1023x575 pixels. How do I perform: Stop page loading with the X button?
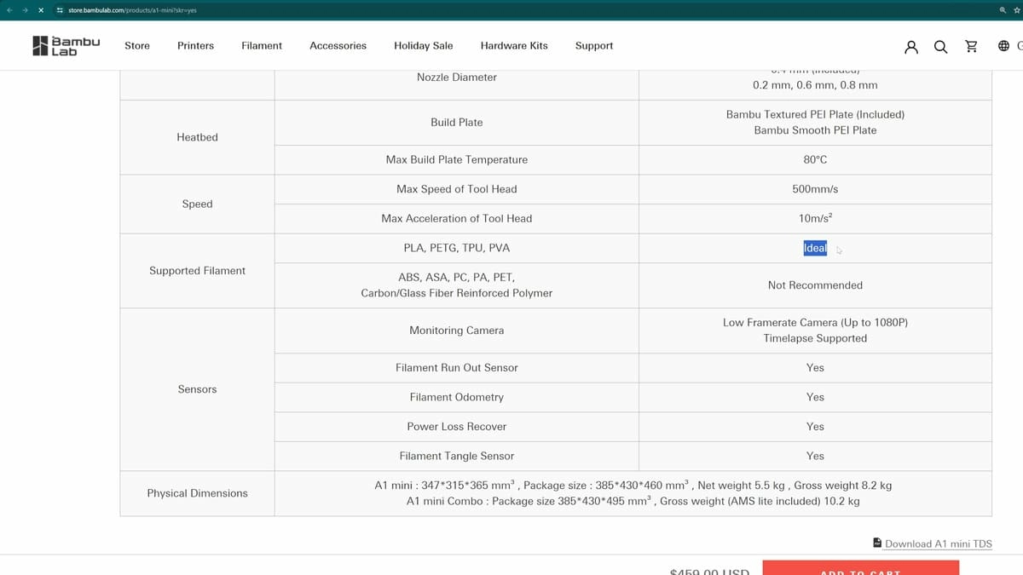41,10
